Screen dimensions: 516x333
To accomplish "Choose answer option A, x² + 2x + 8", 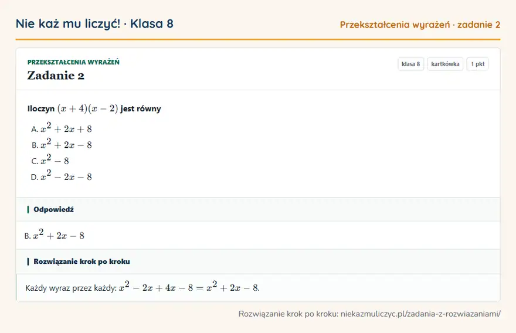I will click(x=62, y=128).
